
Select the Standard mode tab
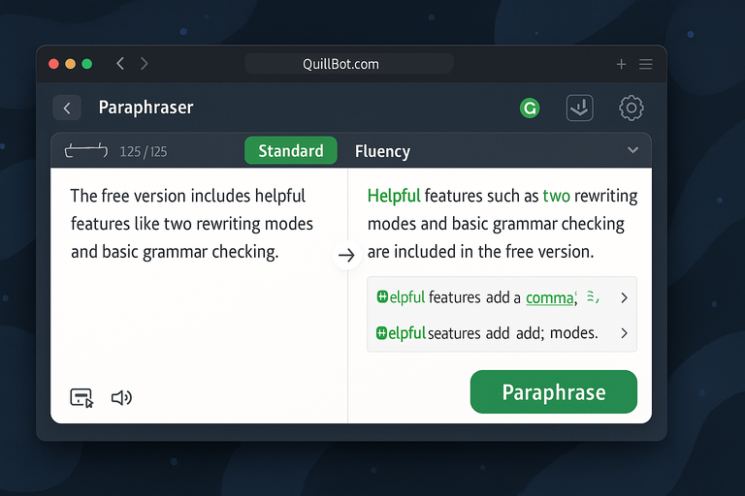291,150
